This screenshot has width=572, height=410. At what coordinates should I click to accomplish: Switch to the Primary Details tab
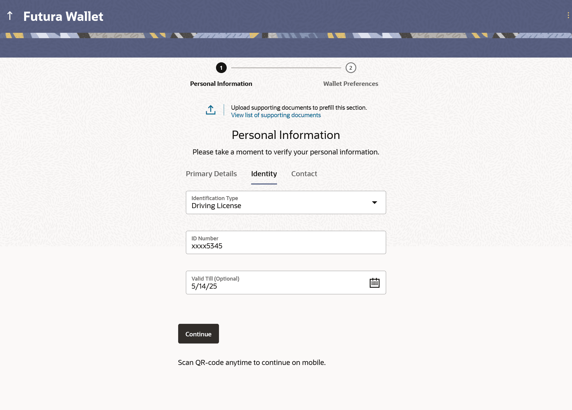[x=211, y=174]
